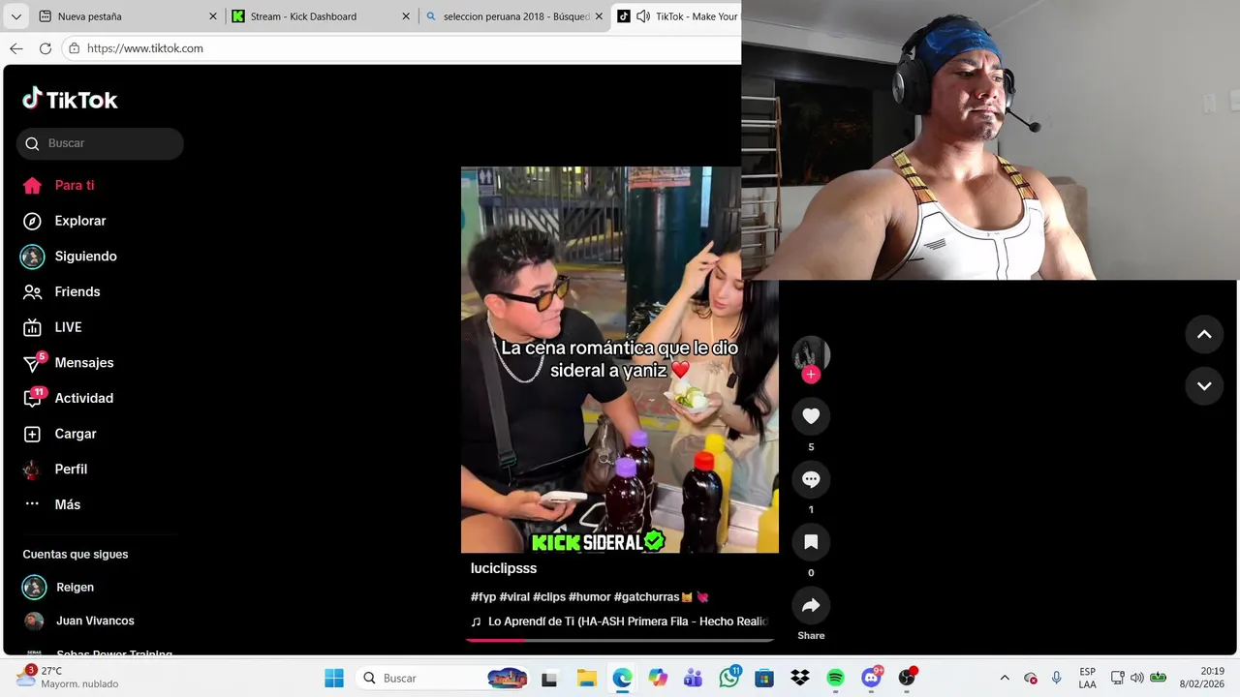Expand the Más menu
The image size is (1240, 697).
(x=51, y=504)
